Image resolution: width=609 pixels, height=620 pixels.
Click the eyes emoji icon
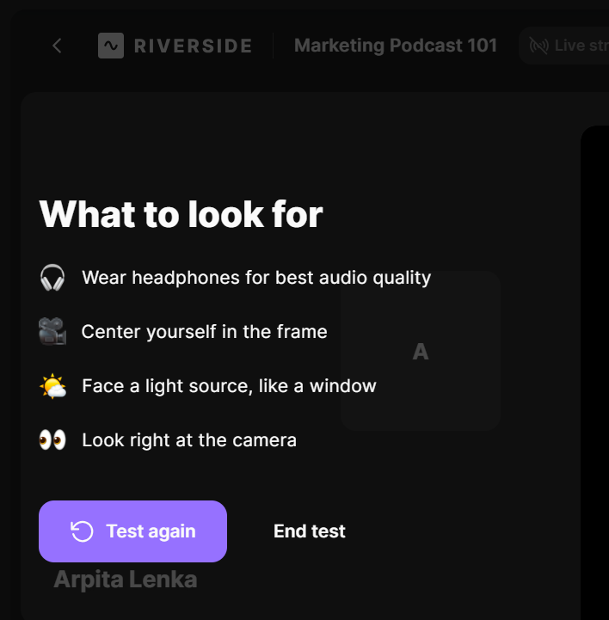52,440
